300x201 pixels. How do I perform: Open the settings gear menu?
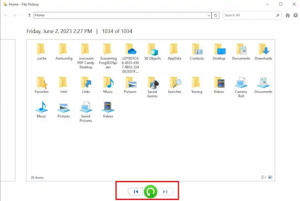[296, 15]
